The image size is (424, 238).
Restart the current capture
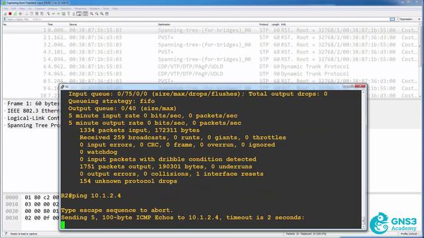(x=15, y=13)
